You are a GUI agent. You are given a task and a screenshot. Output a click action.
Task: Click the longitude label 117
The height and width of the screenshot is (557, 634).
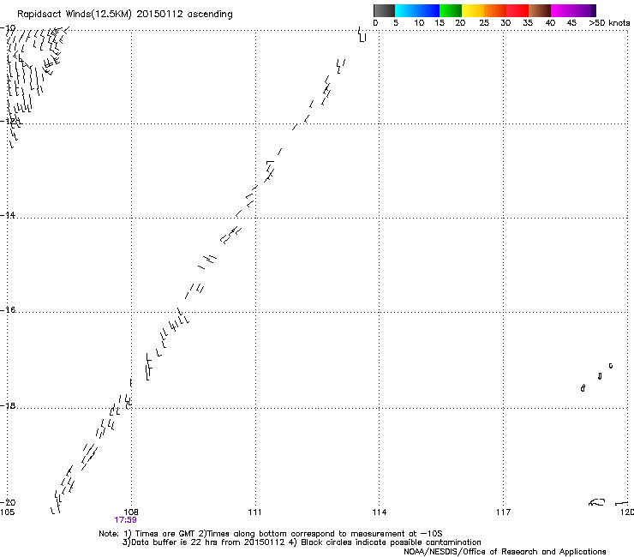tap(503, 512)
